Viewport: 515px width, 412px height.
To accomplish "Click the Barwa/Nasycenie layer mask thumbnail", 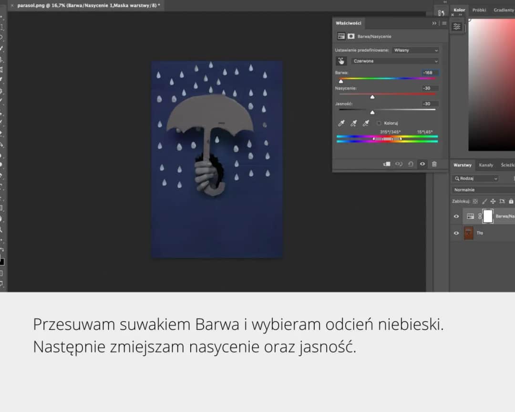I will [488, 216].
